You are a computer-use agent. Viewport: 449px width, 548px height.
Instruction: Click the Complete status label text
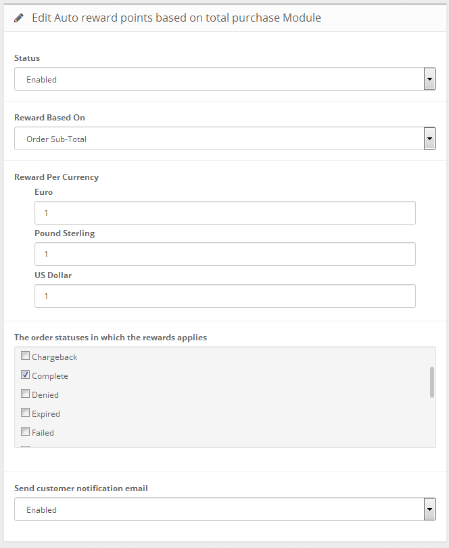point(50,376)
